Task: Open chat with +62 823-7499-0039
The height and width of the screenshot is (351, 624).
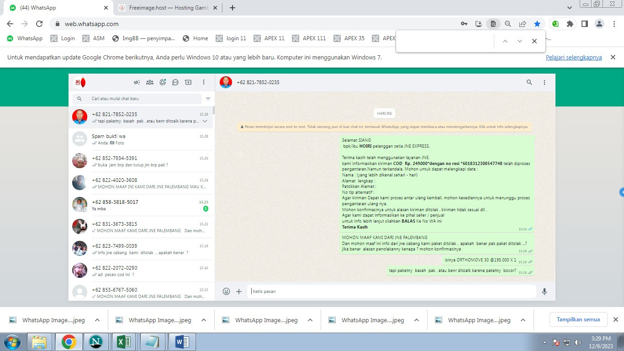Action: click(x=141, y=249)
